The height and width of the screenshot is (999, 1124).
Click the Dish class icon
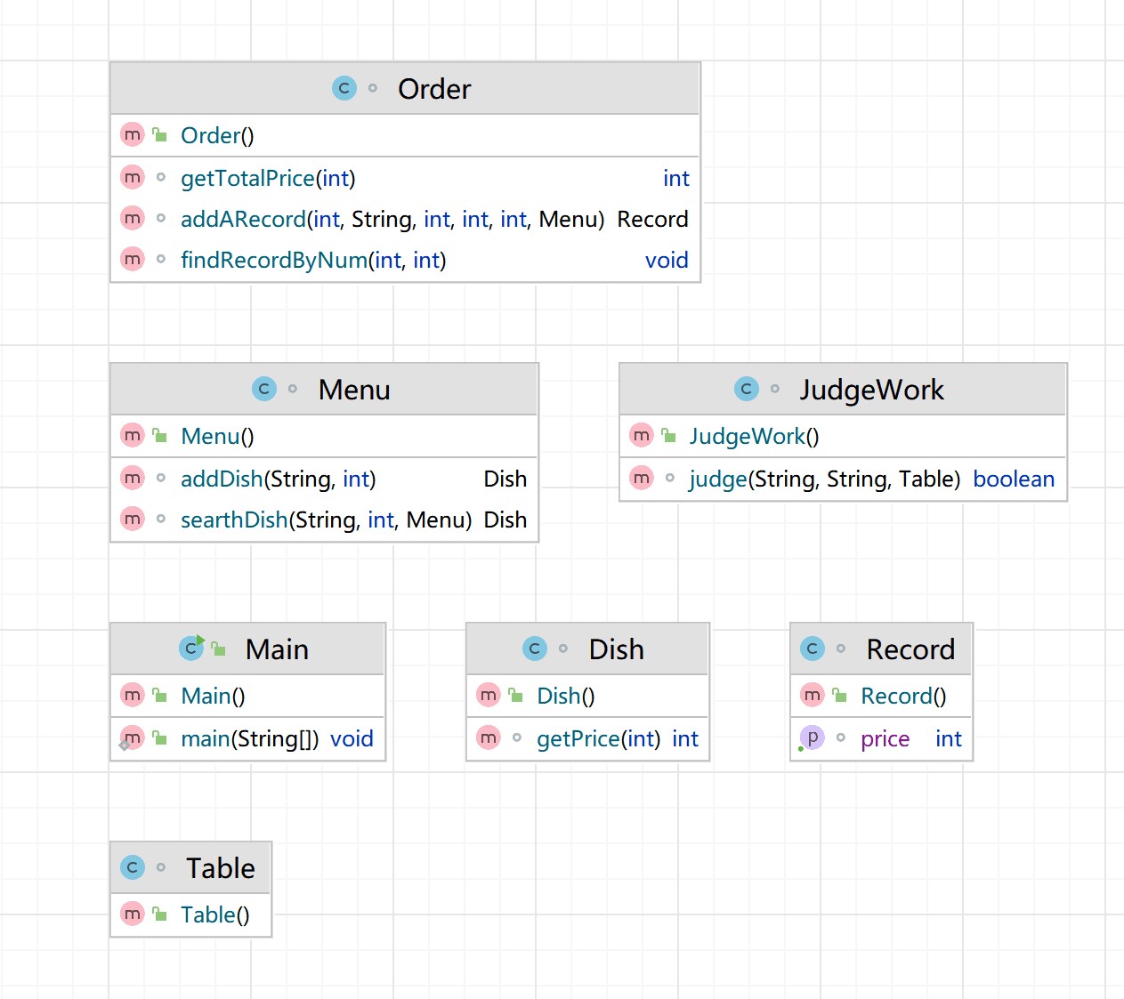535,649
